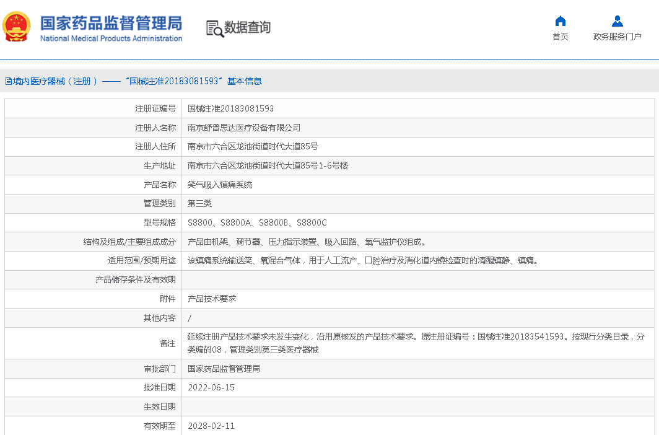The height and width of the screenshot is (435, 659).
Task: Open the 产品技术要求 attachment link
Action: [x=212, y=299]
